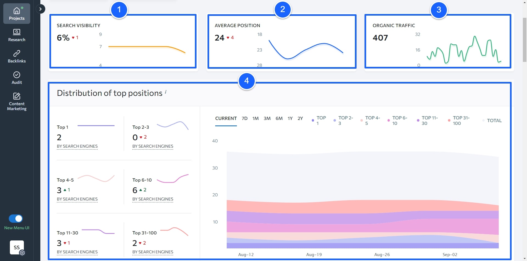527x261 pixels.
Task: Switch chart to 1M range
Action: tap(256, 118)
